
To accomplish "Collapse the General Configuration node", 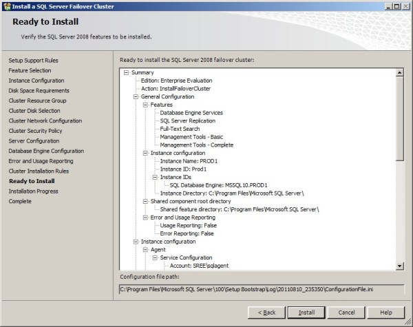I will 136,97.
